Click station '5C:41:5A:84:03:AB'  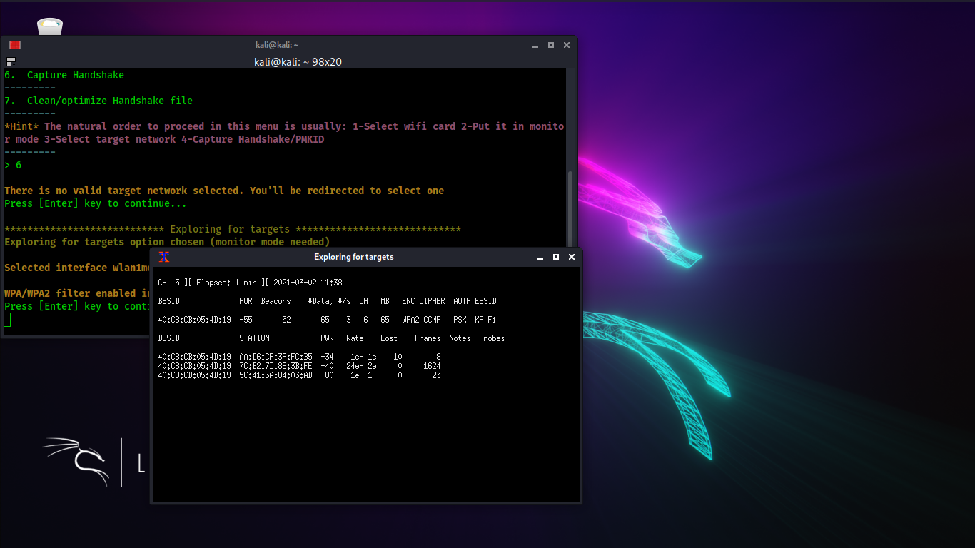click(276, 375)
